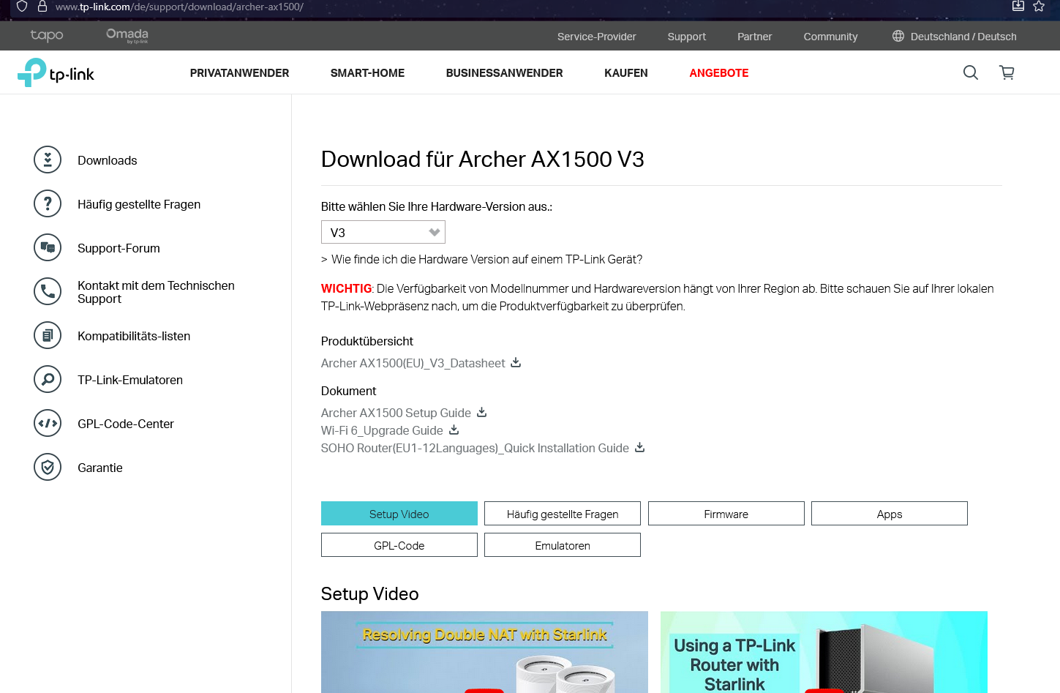1060x693 pixels.
Task: Open the search magnifier in the header
Action: [971, 72]
